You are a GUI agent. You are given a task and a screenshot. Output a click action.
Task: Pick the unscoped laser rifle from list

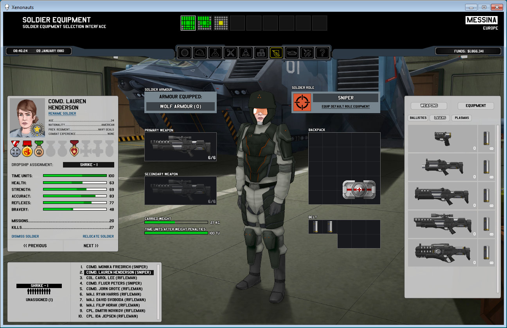coord(443,196)
